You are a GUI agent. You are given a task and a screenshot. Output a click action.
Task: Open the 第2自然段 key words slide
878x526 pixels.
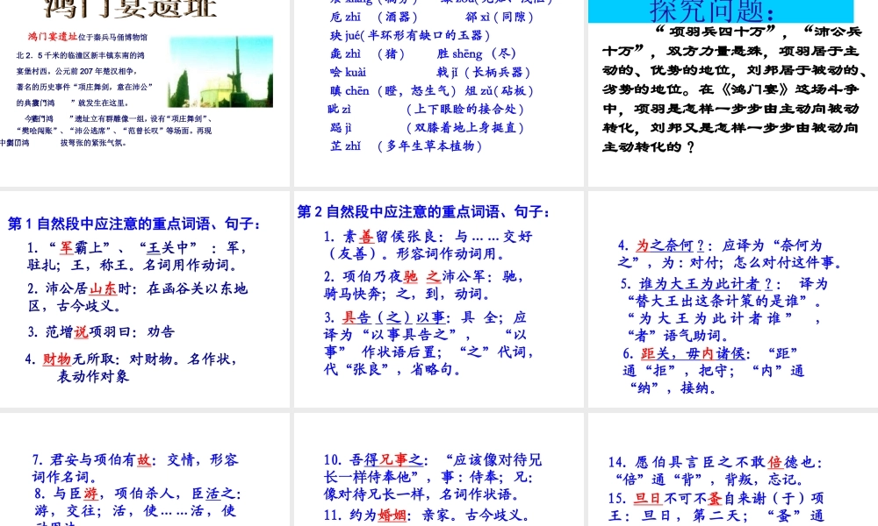point(438,300)
